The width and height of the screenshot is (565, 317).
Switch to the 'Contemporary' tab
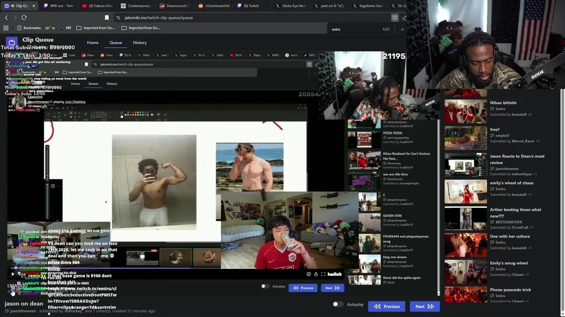[x=136, y=6]
